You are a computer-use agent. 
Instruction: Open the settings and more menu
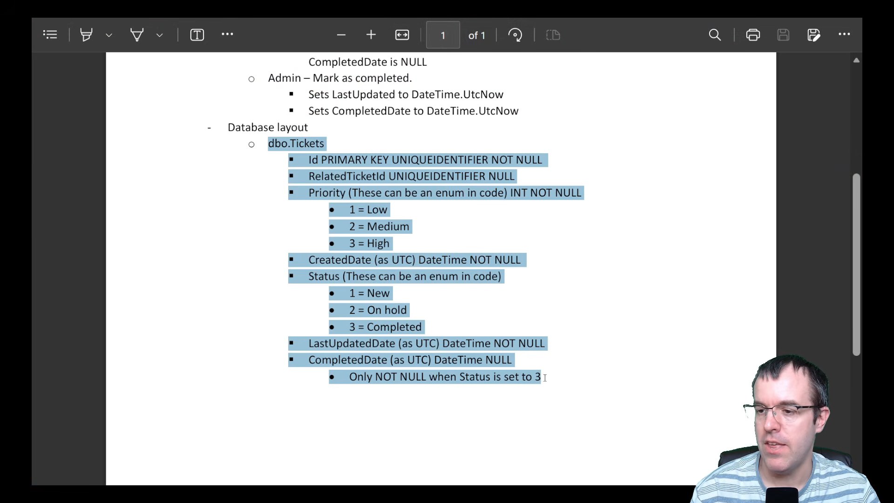(x=844, y=34)
